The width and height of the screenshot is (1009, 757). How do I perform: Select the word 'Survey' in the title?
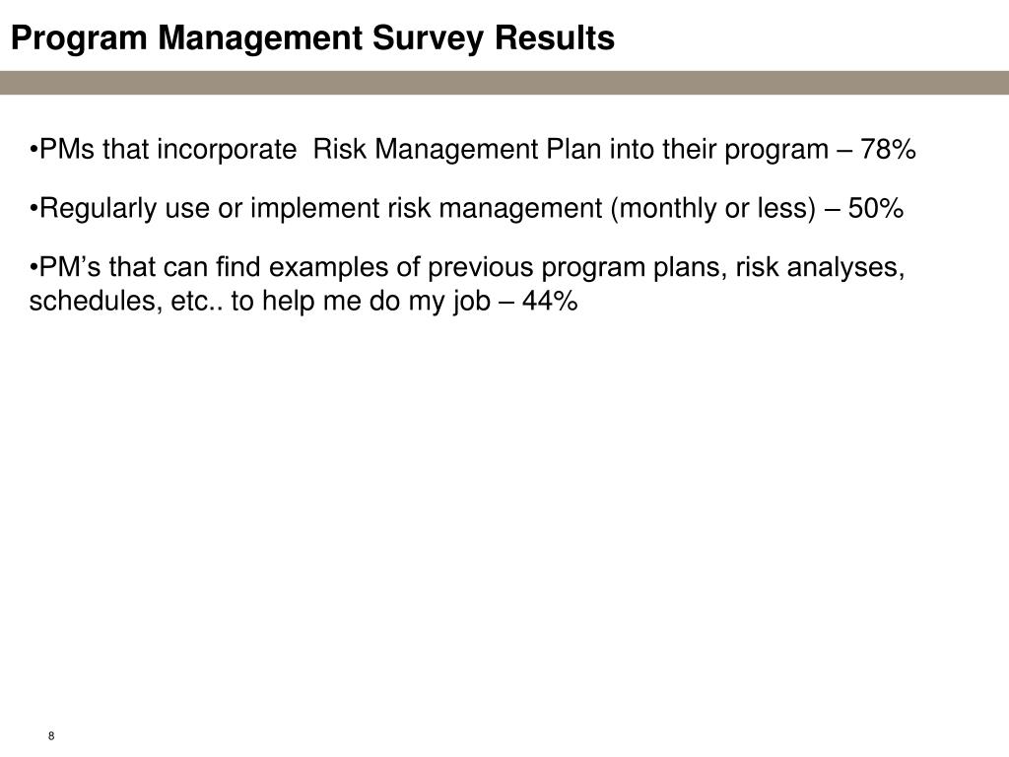428,38
